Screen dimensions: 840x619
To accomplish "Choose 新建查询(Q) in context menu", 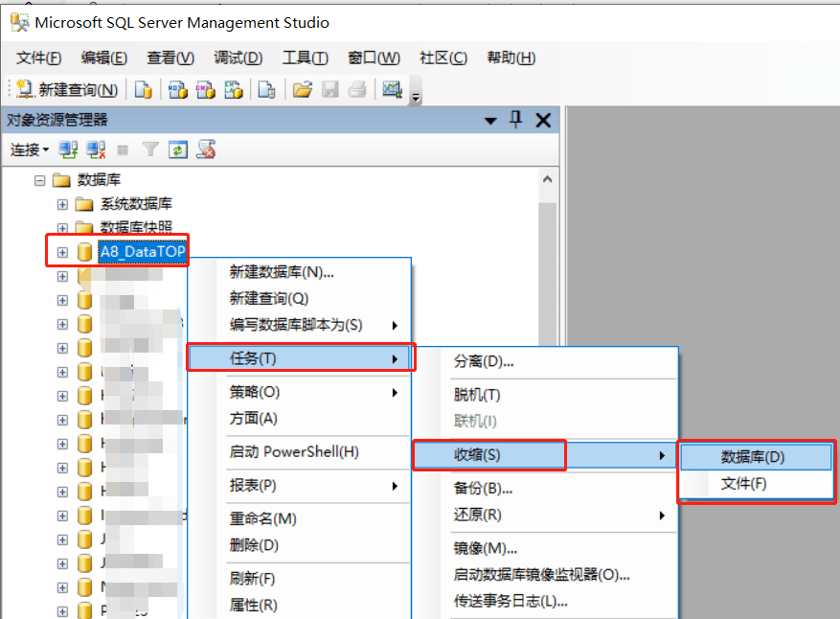I will [300, 299].
